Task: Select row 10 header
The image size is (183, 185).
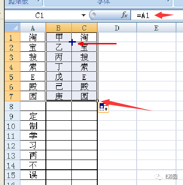Action: point(13,126)
